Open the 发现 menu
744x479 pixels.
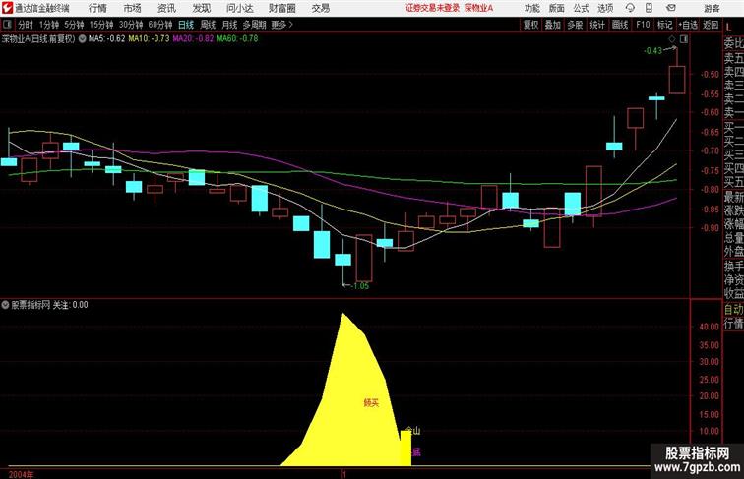click(x=201, y=8)
